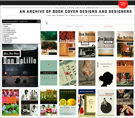135x118 pixels.
Task: Pick Photographers from the browse dropdown
Action: point(9,32)
